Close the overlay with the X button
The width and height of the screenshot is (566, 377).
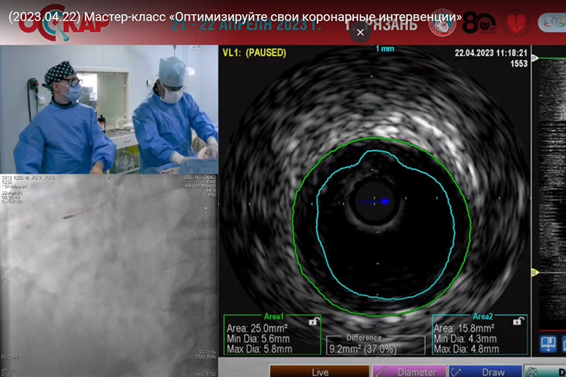(x=360, y=33)
